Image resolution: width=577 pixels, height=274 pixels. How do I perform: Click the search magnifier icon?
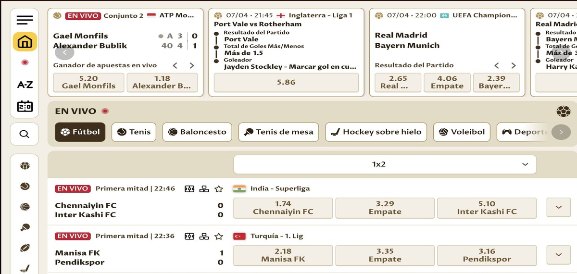pyautogui.click(x=25, y=134)
